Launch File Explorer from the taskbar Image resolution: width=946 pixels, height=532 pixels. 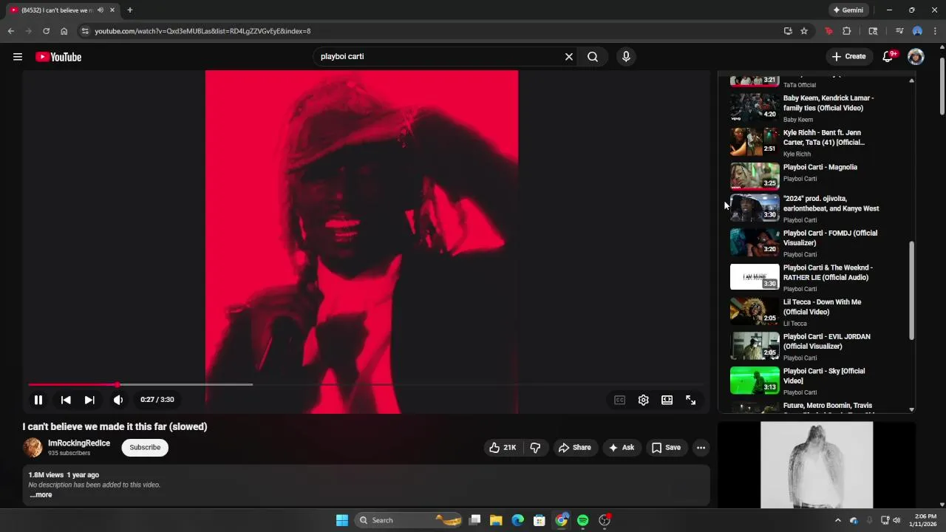(x=496, y=520)
